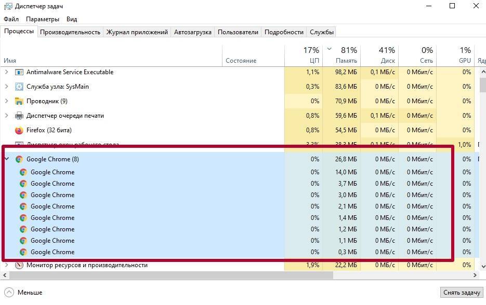Click the Служба узла: SysMain gear icon
Screen dimensions: 486x305
click(19, 87)
